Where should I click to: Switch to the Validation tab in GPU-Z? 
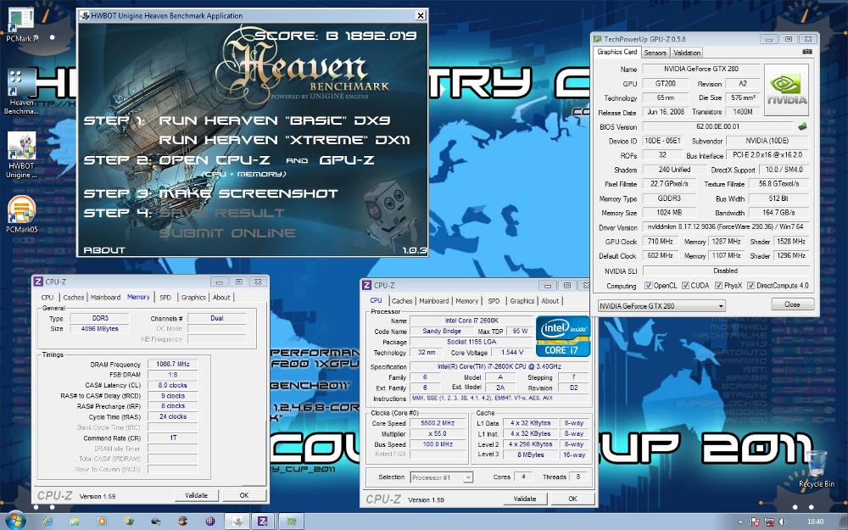[687, 53]
